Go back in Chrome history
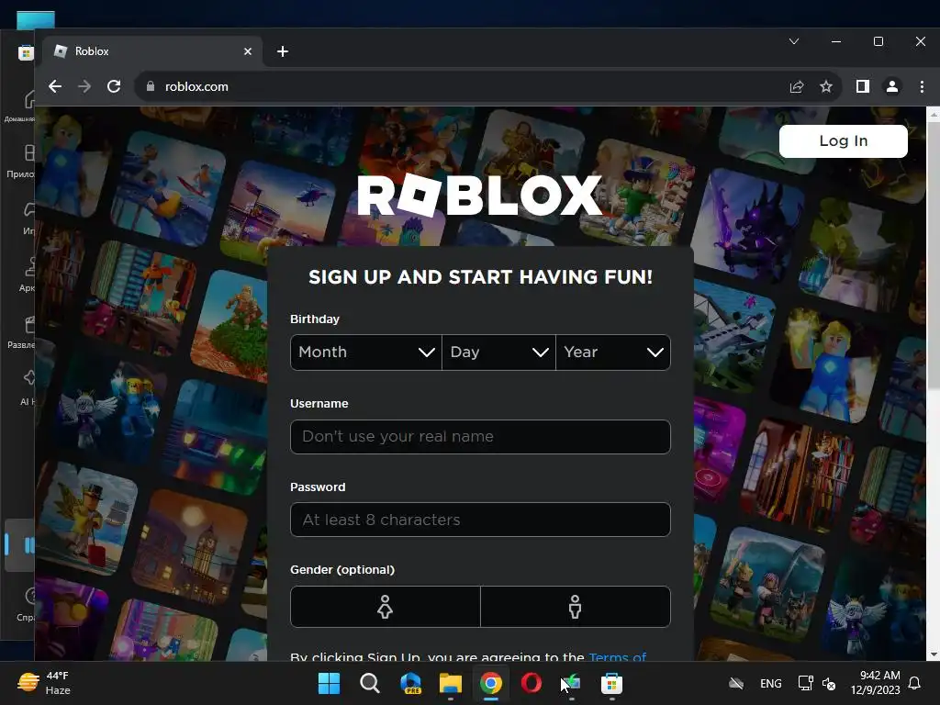The image size is (940, 705). coord(55,86)
